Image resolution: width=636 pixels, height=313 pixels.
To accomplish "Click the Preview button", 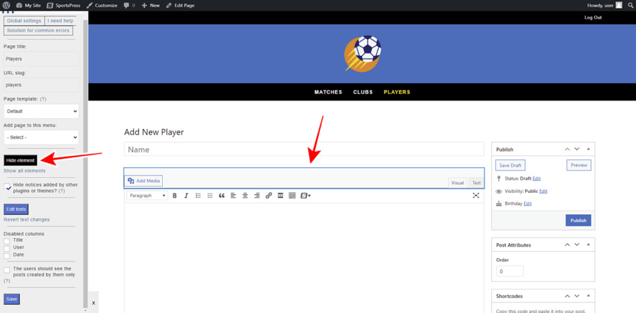I will click(579, 165).
